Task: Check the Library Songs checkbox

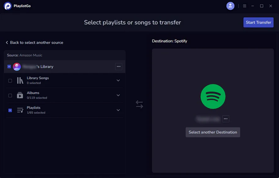Action: tap(10, 81)
